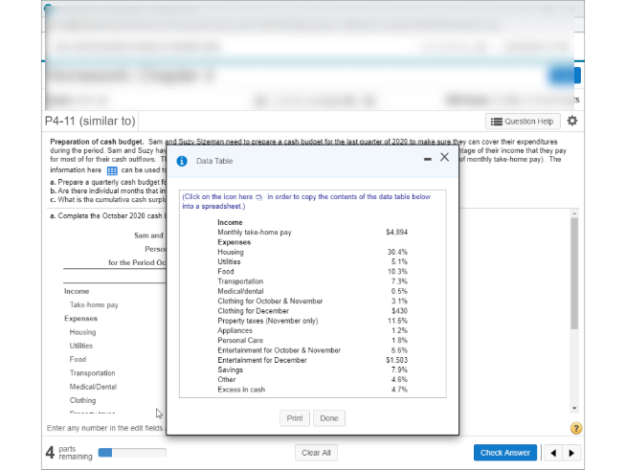Click the yellow help question mark icon
The height and width of the screenshot is (470, 626).
coord(575,428)
